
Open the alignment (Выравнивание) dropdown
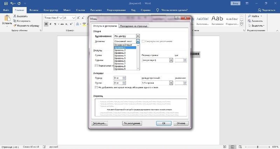pos(138,36)
